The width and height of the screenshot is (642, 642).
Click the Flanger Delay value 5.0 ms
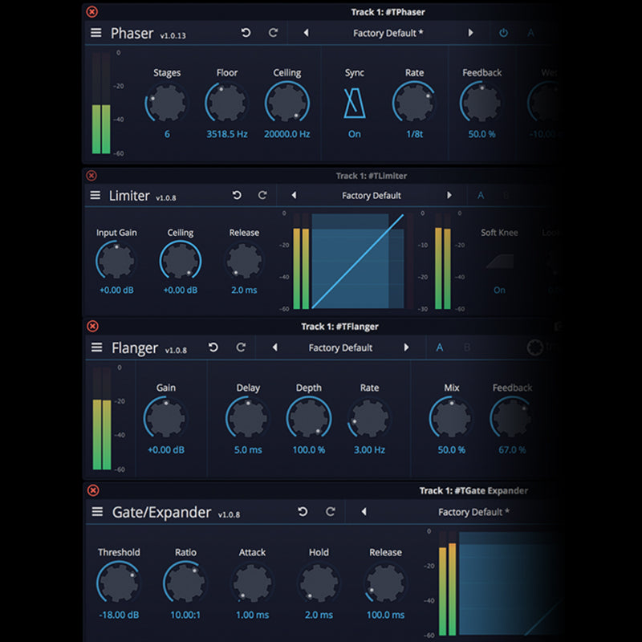tap(248, 450)
